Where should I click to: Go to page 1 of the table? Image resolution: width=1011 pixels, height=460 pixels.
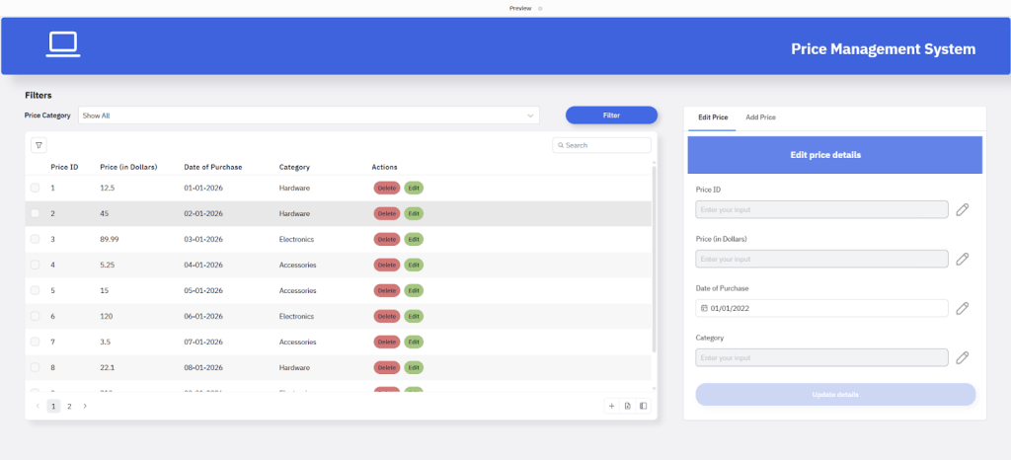coord(53,406)
